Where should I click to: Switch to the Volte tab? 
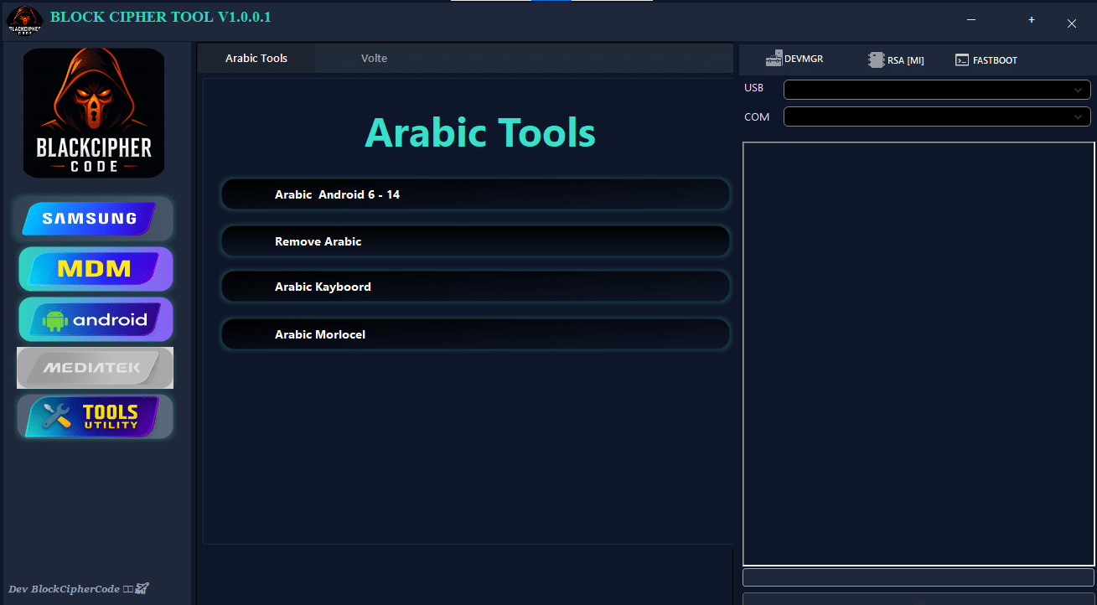point(374,59)
